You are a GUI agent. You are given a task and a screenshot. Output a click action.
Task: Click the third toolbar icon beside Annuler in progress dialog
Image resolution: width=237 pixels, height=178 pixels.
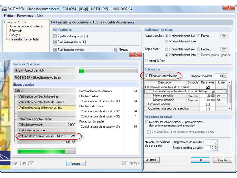point(31,163)
